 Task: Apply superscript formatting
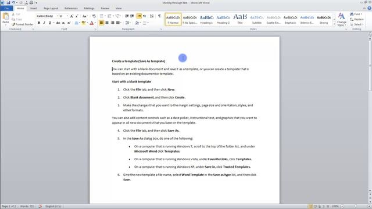(69, 23)
